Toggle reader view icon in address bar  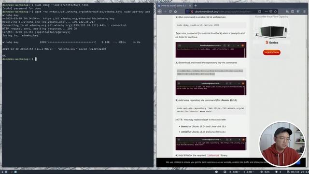(x=260, y=12)
